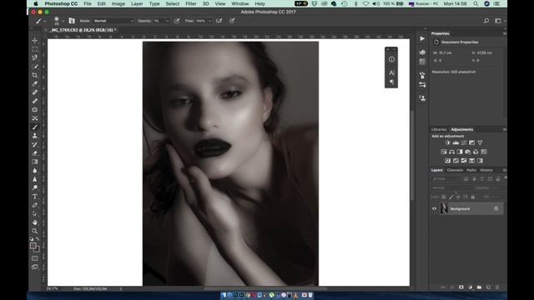Open the layer filter Kind dropdown
The width and height of the screenshot is (534, 300).
pos(446,179)
